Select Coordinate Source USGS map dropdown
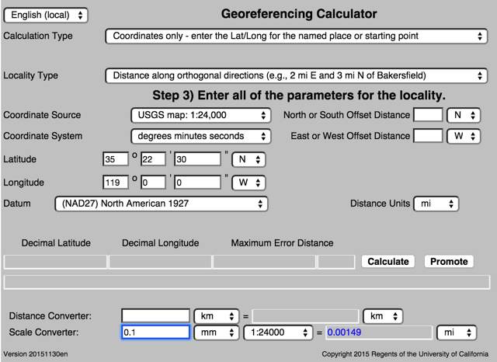 point(200,116)
